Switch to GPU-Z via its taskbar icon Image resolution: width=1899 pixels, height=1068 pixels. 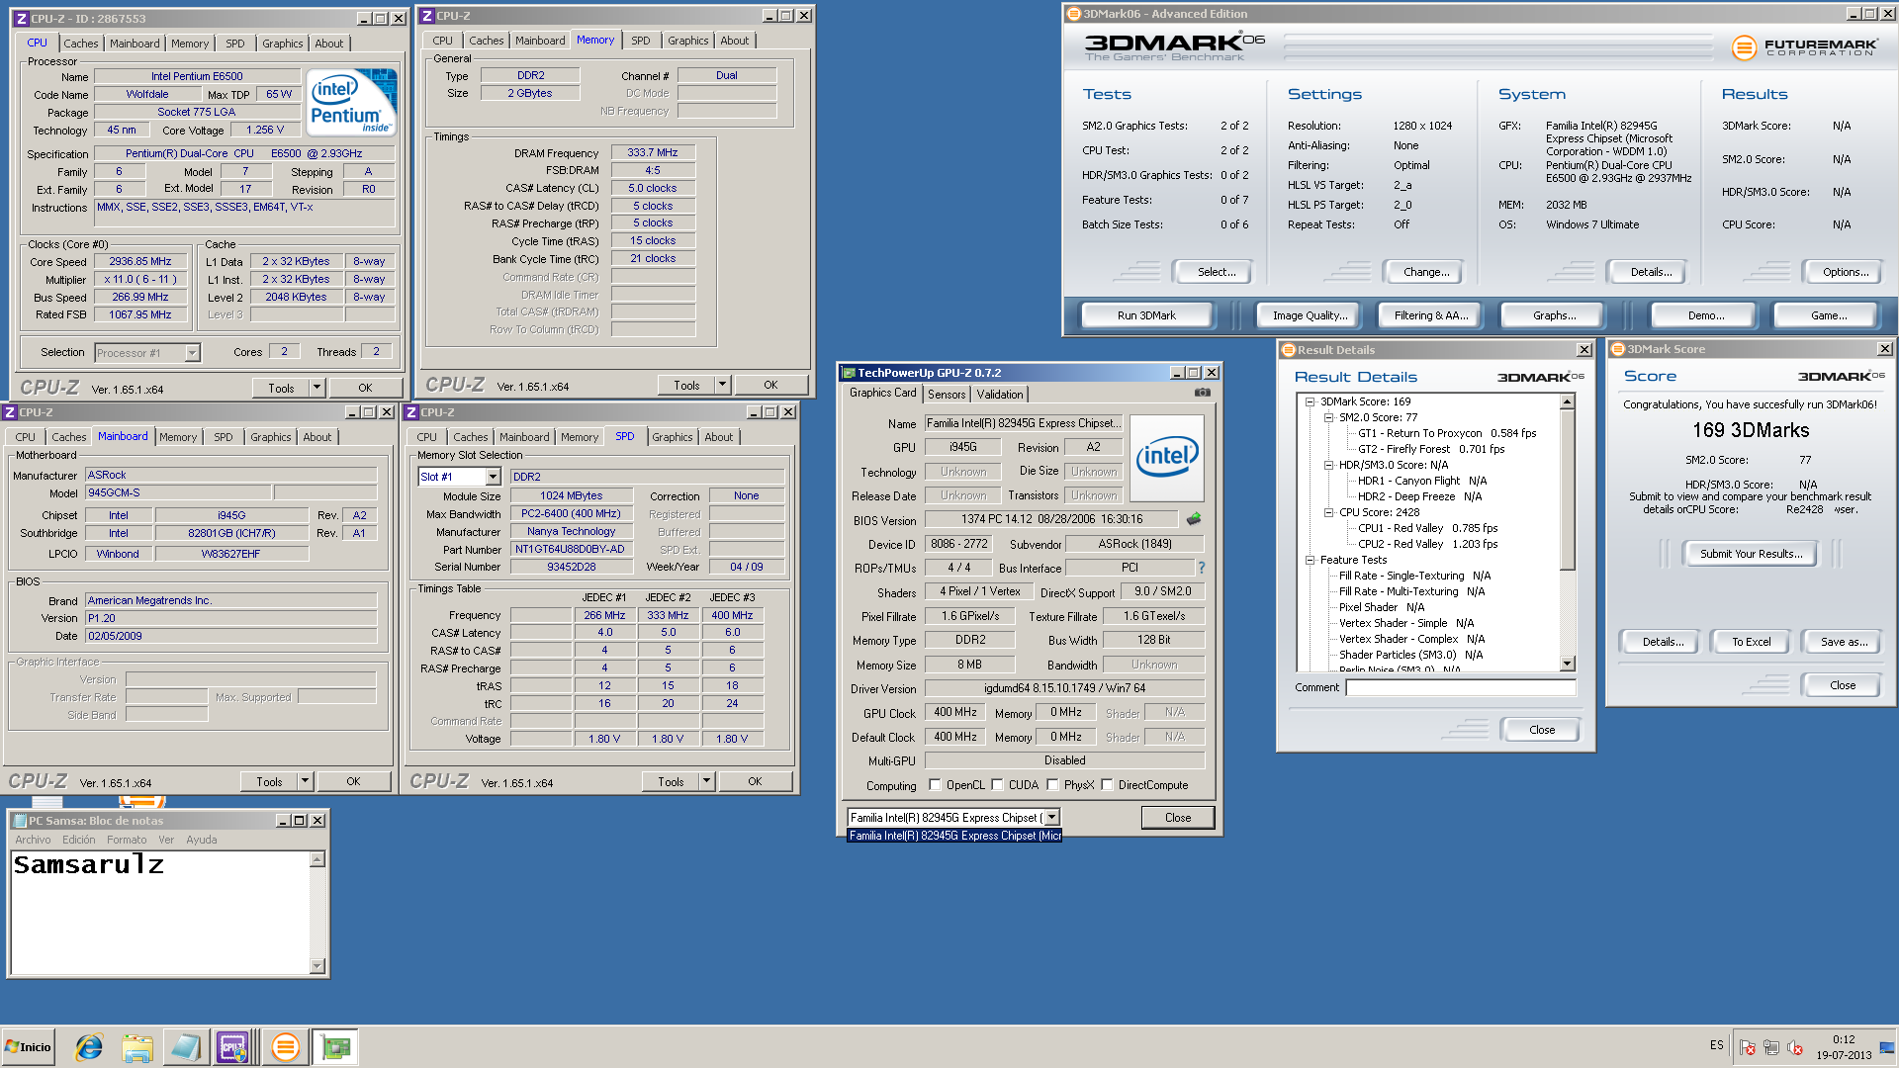335,1046
